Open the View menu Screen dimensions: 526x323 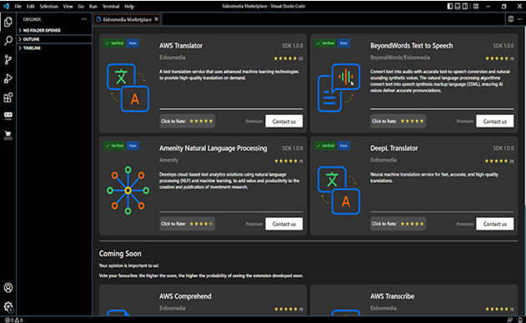tap(68, 7)
